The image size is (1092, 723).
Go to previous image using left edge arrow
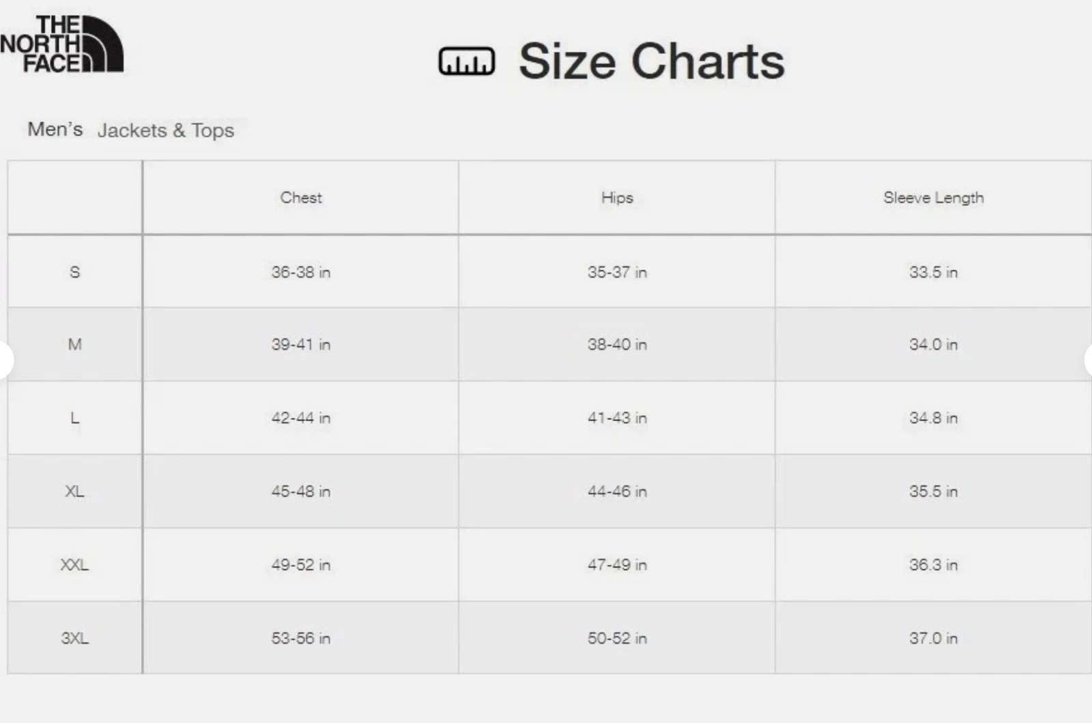point(4,359)
